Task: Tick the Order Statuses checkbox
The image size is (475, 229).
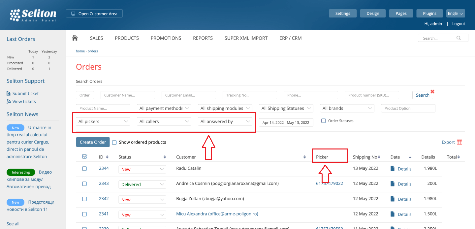Action: pyautogui.click(x=324, y=121)
